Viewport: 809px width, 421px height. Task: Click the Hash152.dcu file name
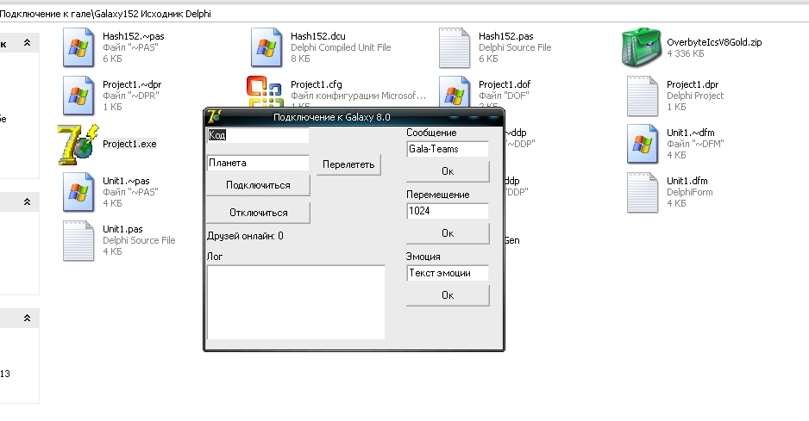[x=317, y=36]
